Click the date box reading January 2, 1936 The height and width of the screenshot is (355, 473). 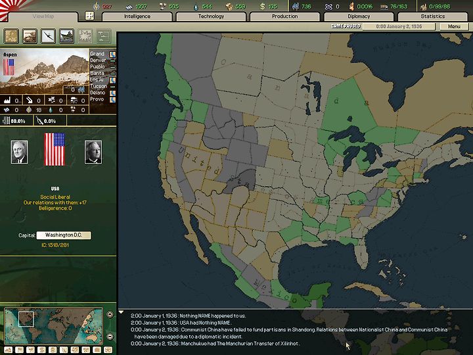[x=399, y=26]
